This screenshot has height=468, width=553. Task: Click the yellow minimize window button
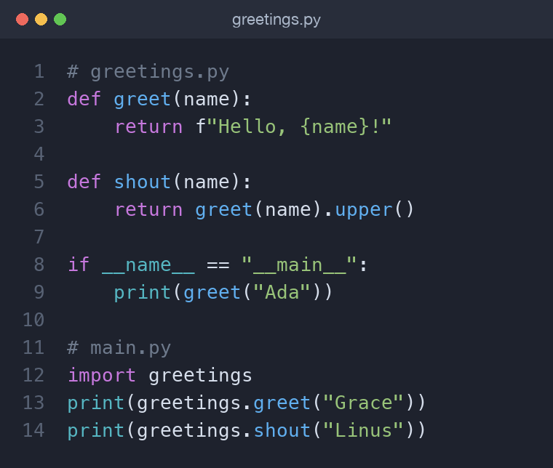click(41, 20)
